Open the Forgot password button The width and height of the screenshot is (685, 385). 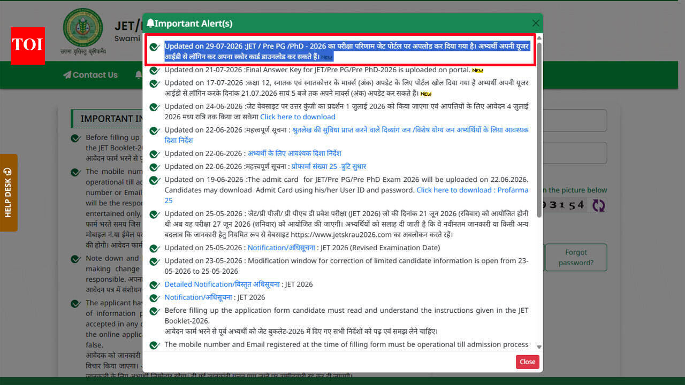(x=576, y=257)
